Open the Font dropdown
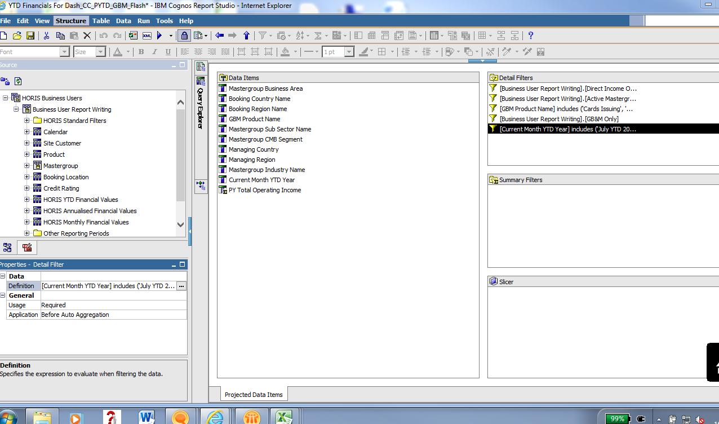Image resolution: width=719 pixels, height=424 pixels. click(x=64, y=52)
